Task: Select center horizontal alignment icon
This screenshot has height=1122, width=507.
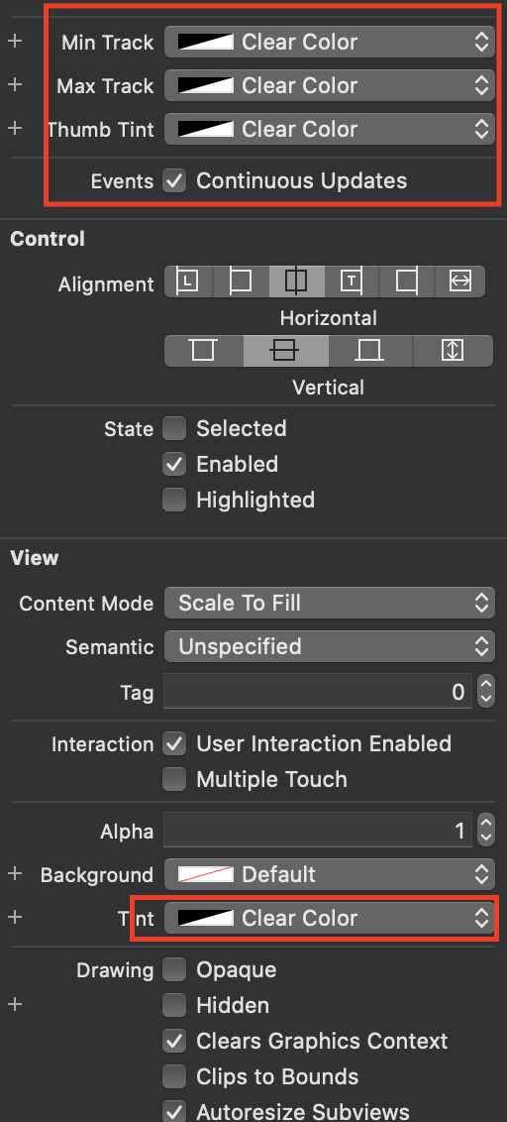Action: [x=296, y=281]
